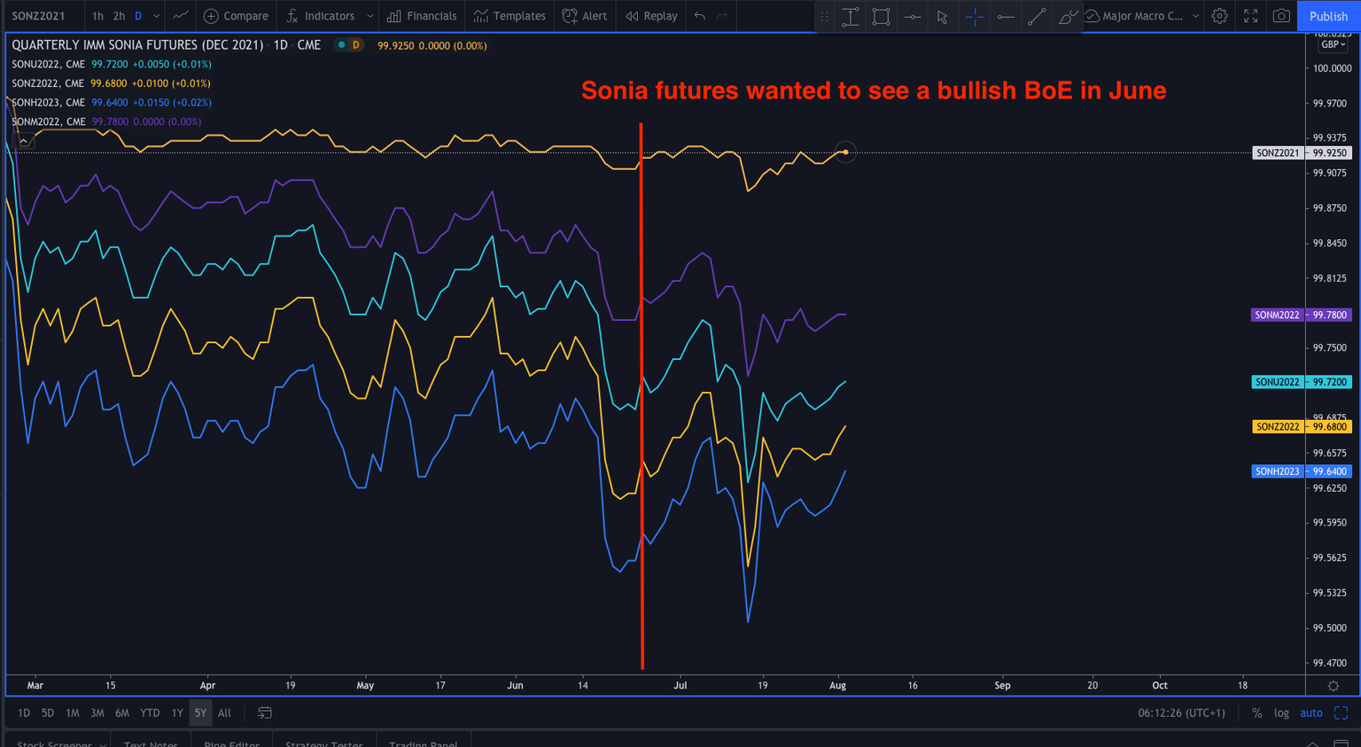Screen dimensions: 1361x747
Task: Open go-to-date calendar icon
Action: [x=264, y=712]
